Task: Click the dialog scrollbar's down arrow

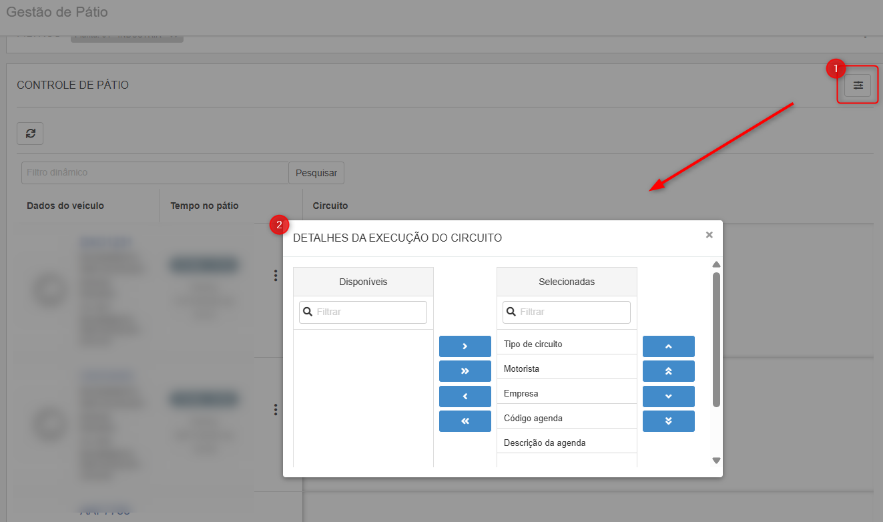Action: pyautogui.click(x=716, y=460)
